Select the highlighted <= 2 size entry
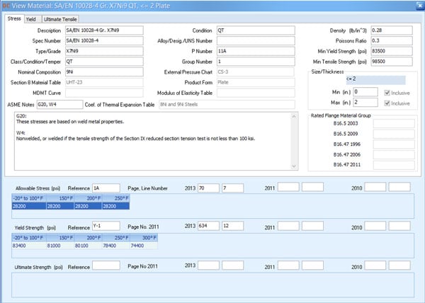The width and height of the screenshot is (425, 303). point(352,80)
